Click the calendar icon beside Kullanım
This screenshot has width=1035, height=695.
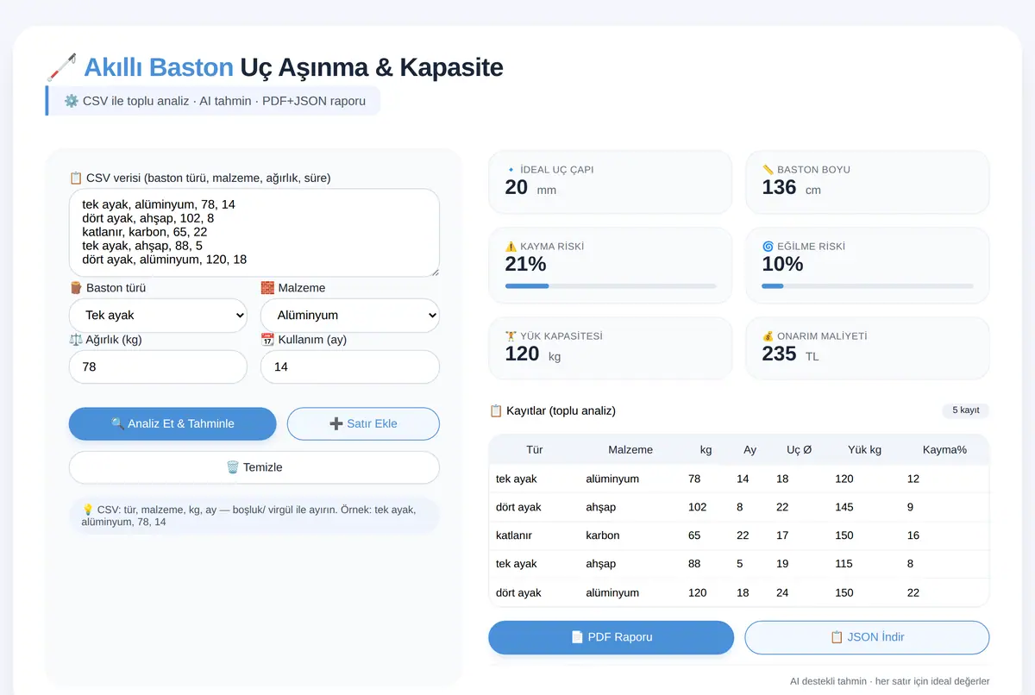[x=267, y=340]
